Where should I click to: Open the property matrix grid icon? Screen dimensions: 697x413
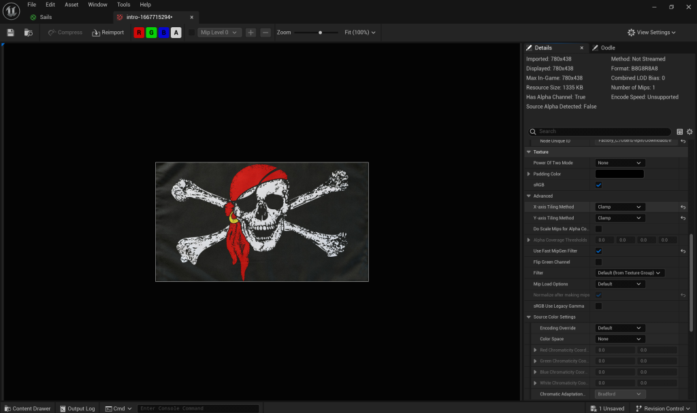680,131
